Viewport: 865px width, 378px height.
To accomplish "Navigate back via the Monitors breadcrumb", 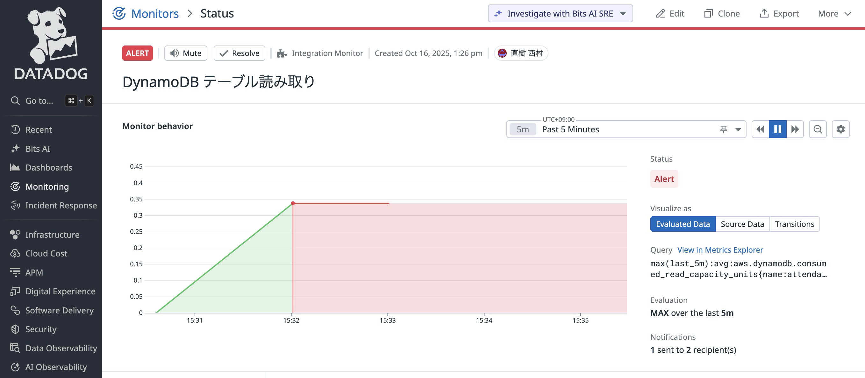I will coord(155,13).
